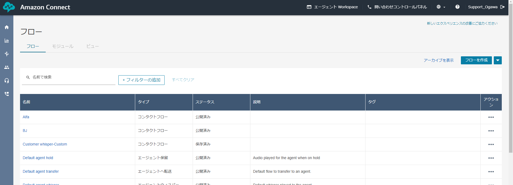Click the アーカイブを表示 link
The height and width of the screenshot is (185, 513).
click(x=438, y=60)
